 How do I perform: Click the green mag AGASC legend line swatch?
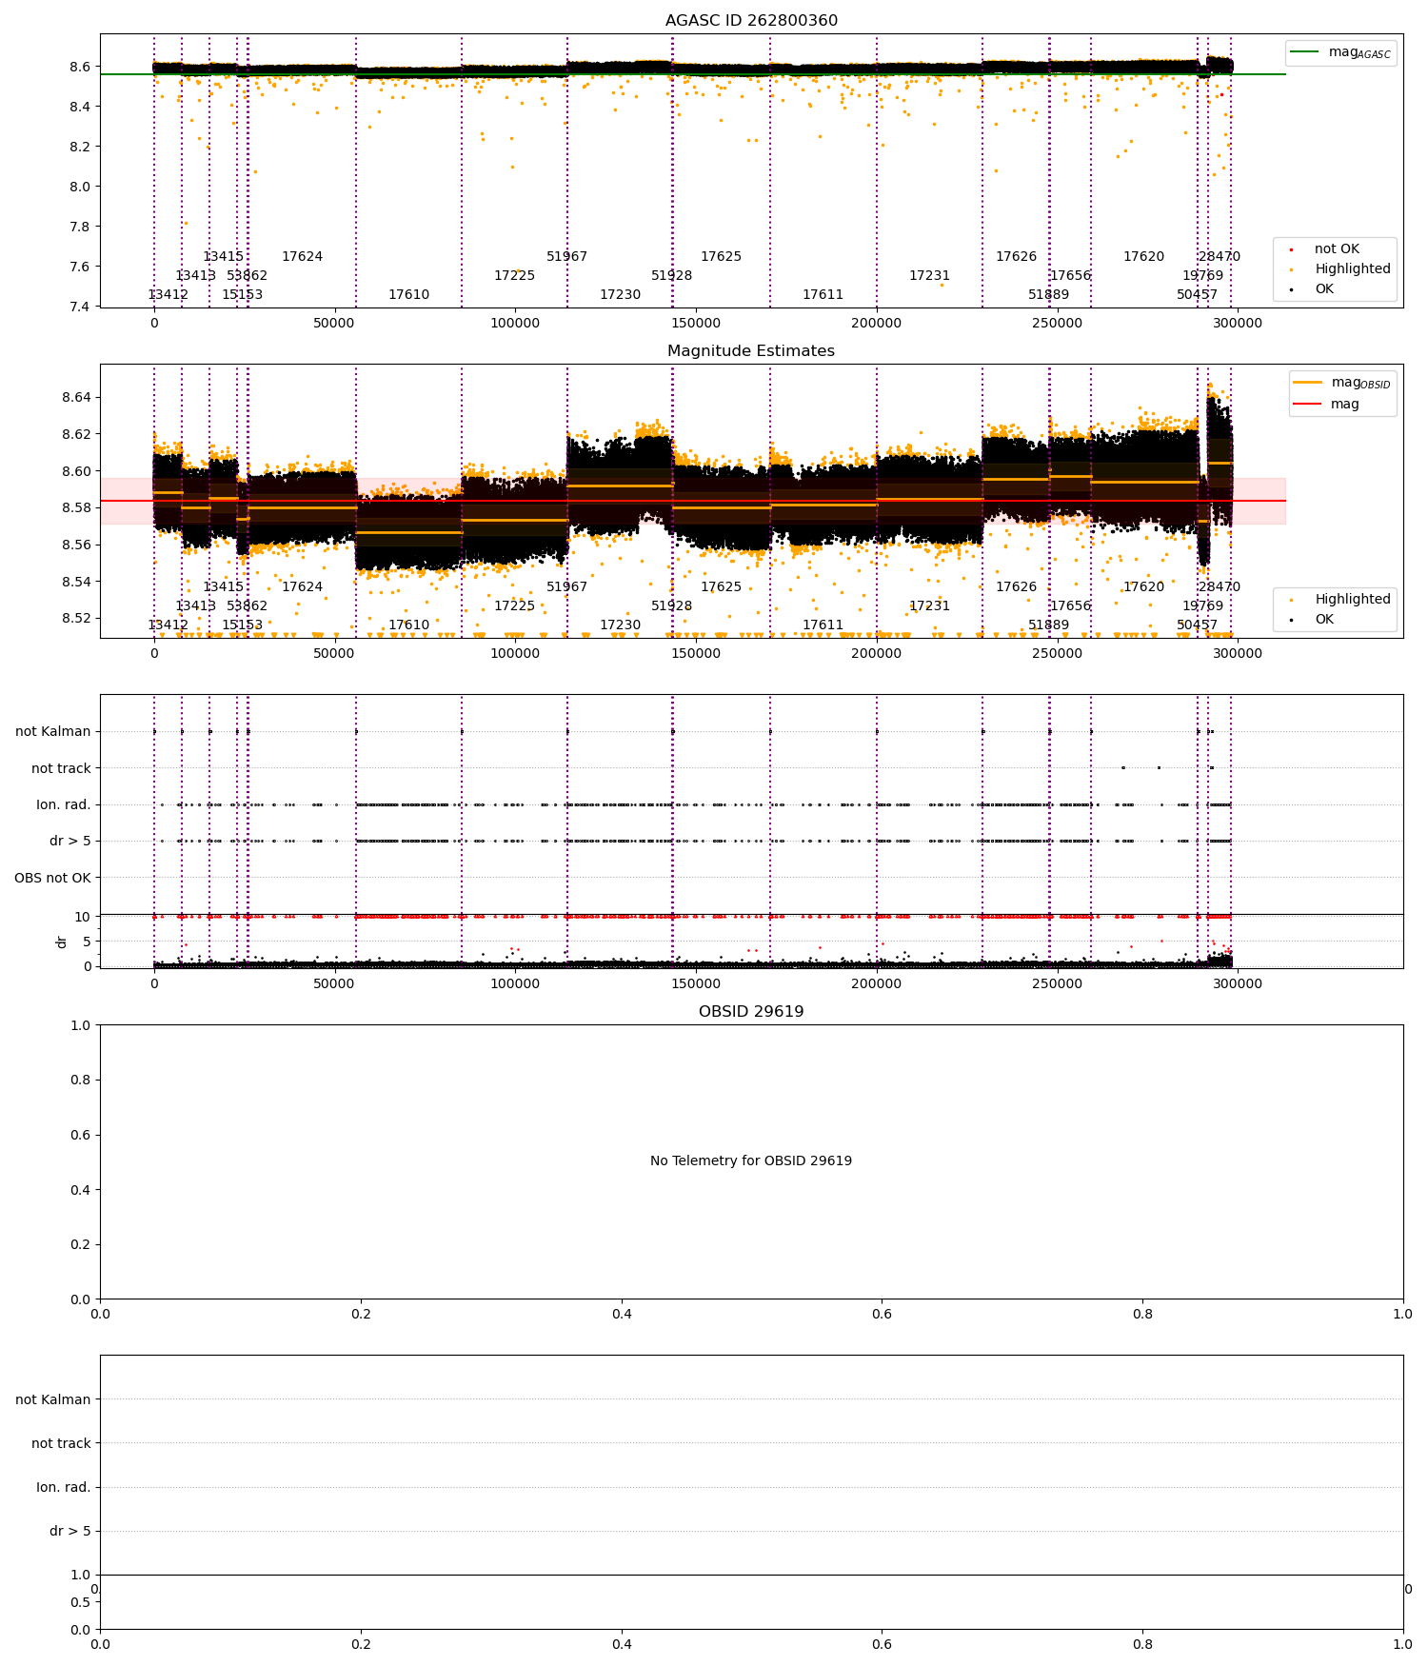click(1304, 52)
